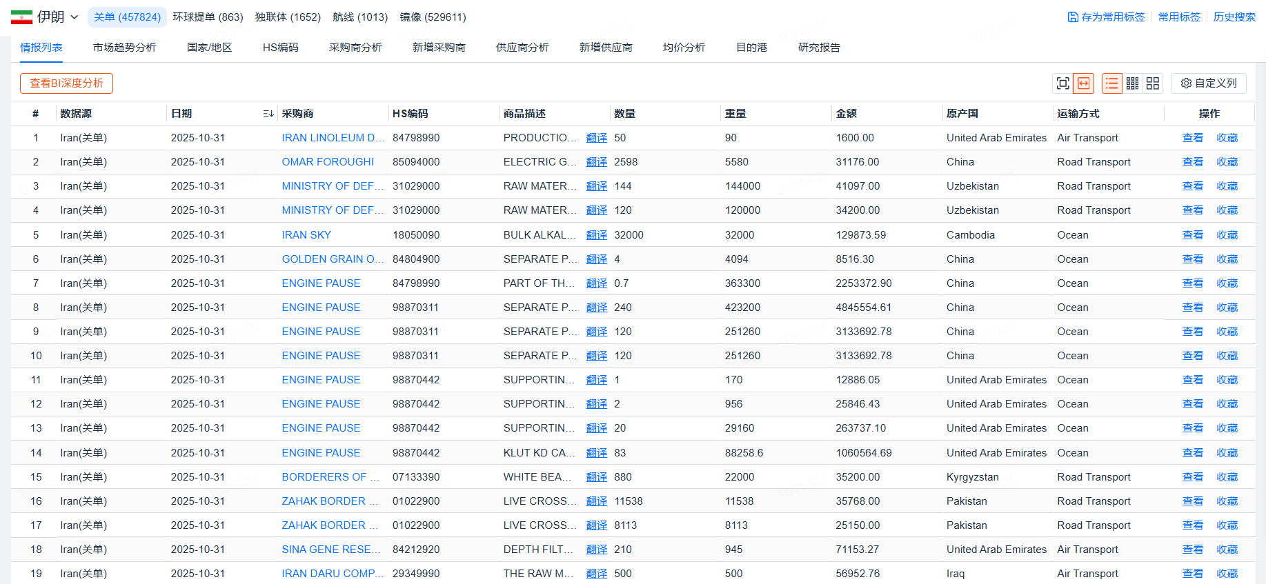Image resolution: width=1266 pixels, height=584 pixels.
Task: Expand the 伊朗 country dropdown arrow
Action: 75,17
